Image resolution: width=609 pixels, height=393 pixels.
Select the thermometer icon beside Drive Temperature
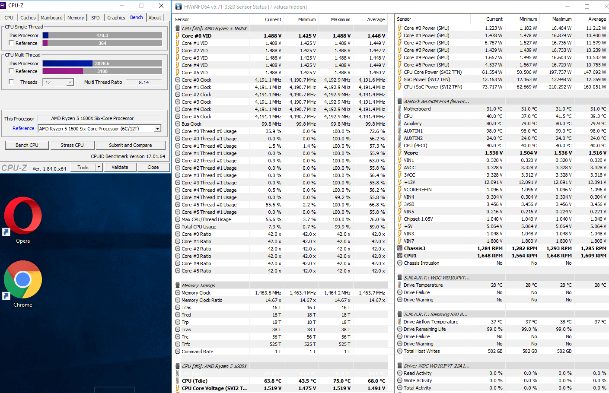point(400,285)
